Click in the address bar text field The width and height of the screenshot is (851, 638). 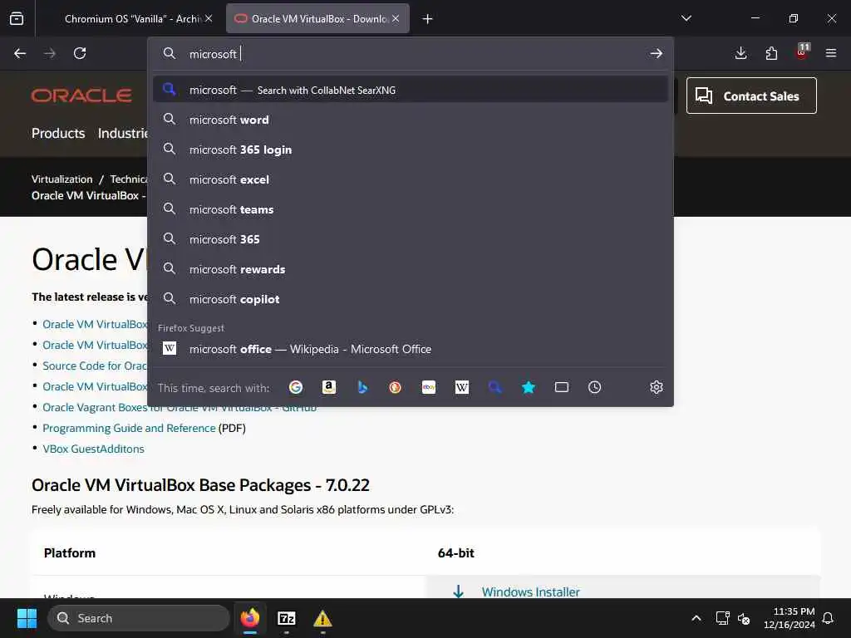pos(412,54)
